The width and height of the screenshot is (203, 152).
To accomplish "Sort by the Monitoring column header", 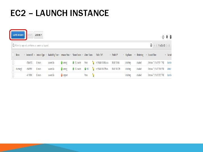I will point(140,55).
